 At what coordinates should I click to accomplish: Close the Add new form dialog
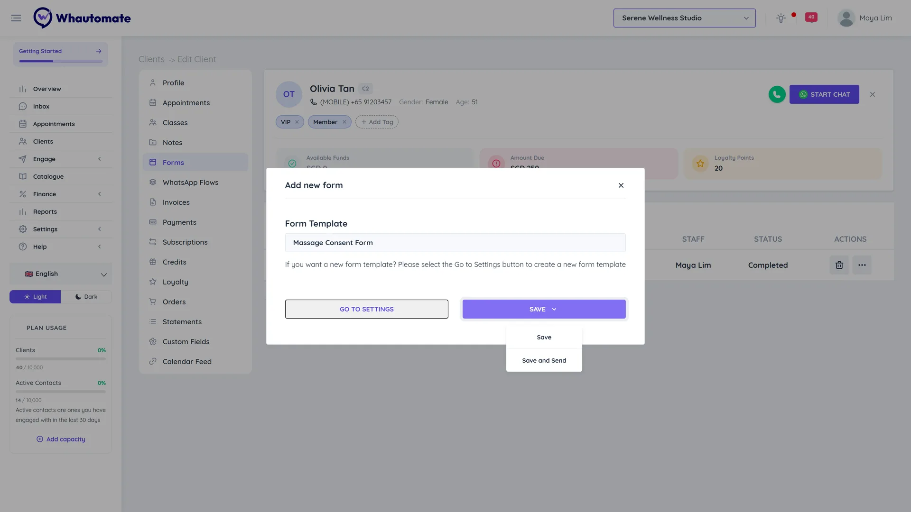(x=621, y=185)
